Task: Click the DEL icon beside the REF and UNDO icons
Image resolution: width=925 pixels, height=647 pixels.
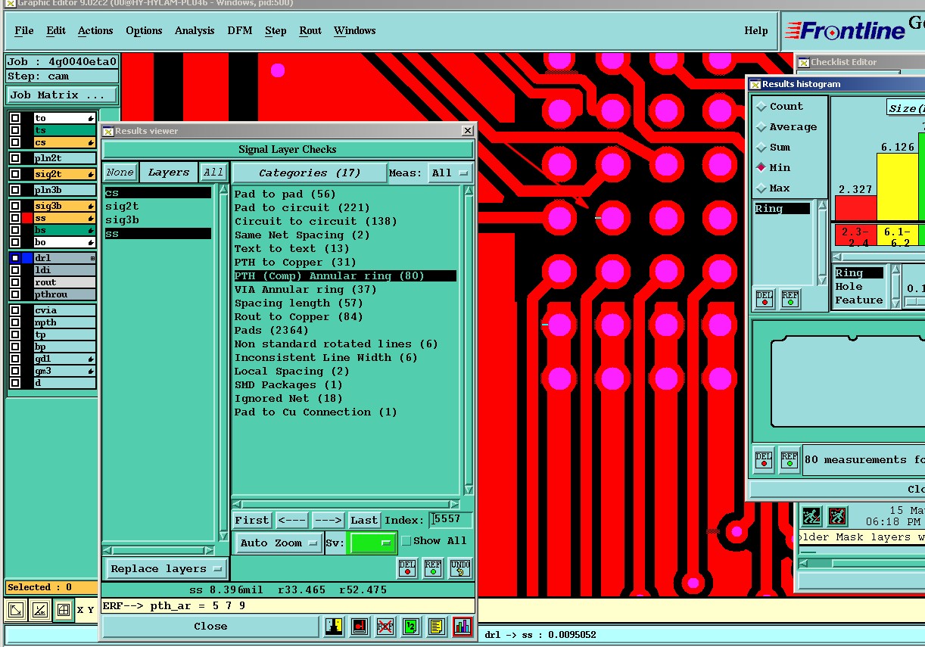Action: coord(407,568)
